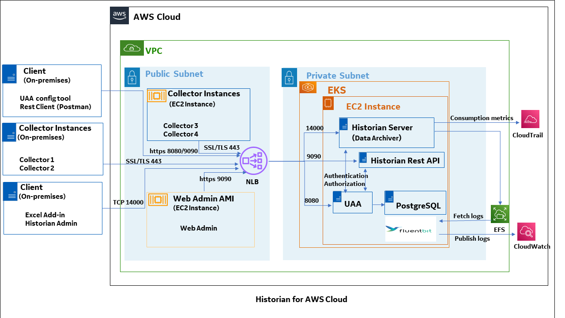Click the "NLB" label
This screenshot has width=565, height=318.
(252, 181)
